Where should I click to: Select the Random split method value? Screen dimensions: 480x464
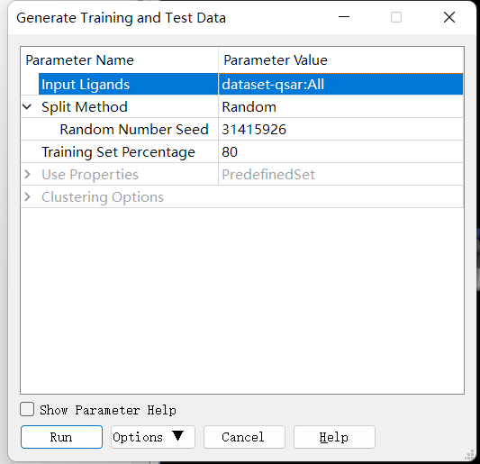340,107
